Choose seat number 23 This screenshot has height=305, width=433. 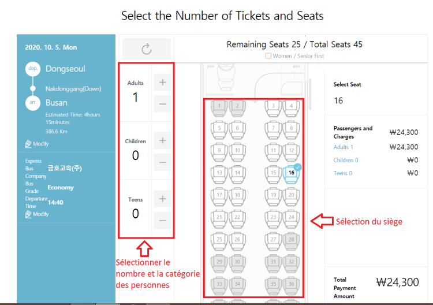point(273,217)
